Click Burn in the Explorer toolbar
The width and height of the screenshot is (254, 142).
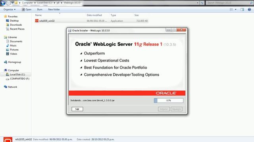tap(40, 9)
